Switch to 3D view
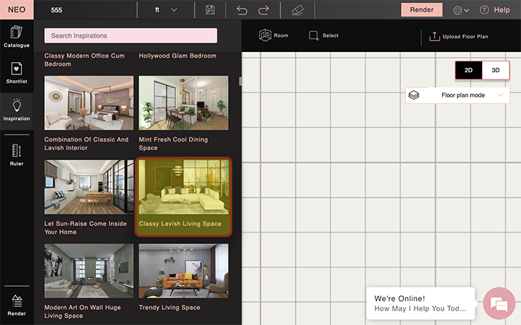The height and width of the screenshot is (325, 521). click(x=496, y=70)
